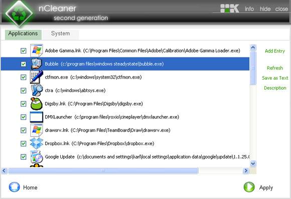291x199 pixels.
Task: Click close in the header
Action: 281,9
